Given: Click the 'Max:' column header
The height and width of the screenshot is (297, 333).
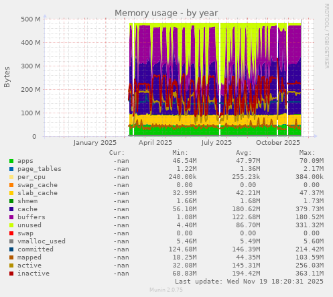Looking at the screenshot, I should [307, 153].
